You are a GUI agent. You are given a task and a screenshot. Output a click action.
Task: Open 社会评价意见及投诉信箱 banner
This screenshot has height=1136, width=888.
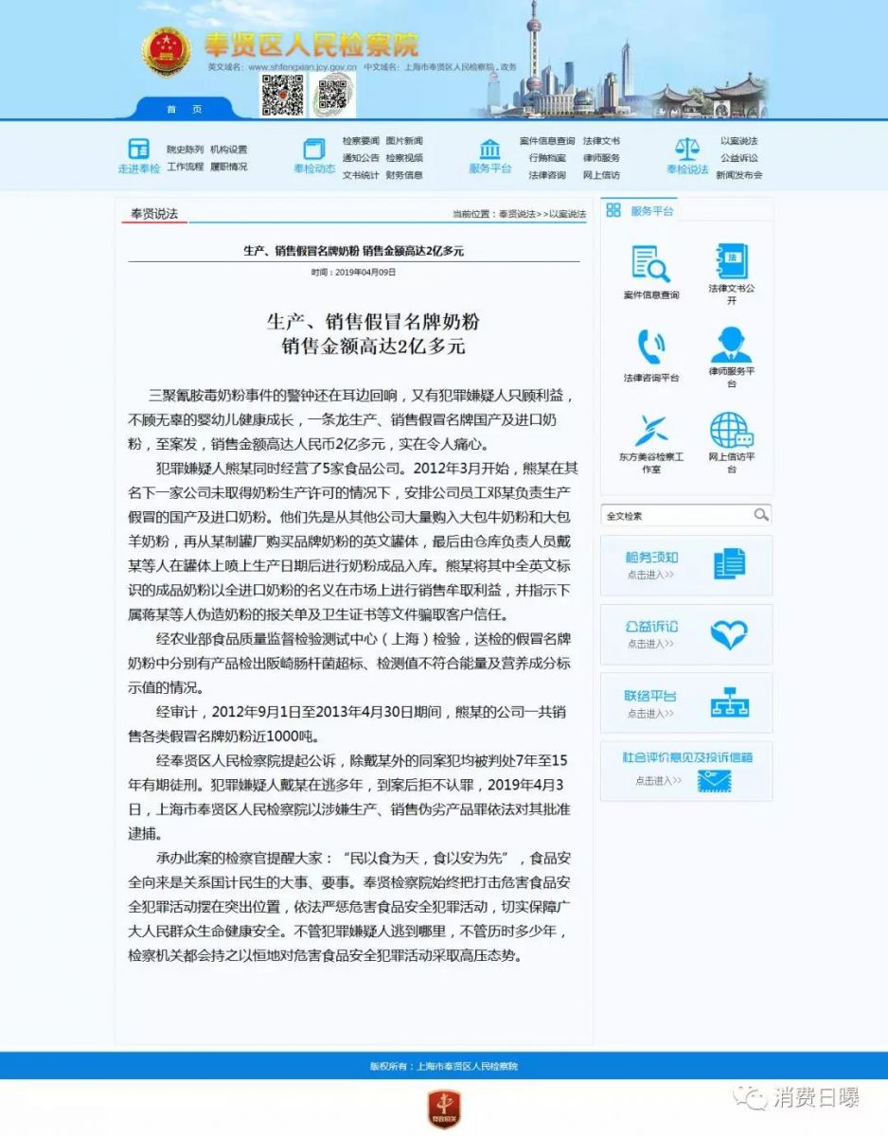tap(685, 771)
